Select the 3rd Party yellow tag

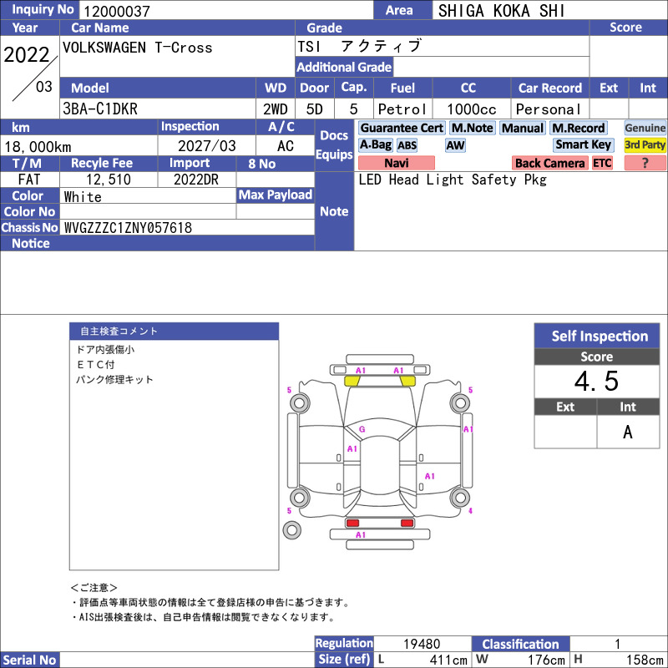point(645,144)
